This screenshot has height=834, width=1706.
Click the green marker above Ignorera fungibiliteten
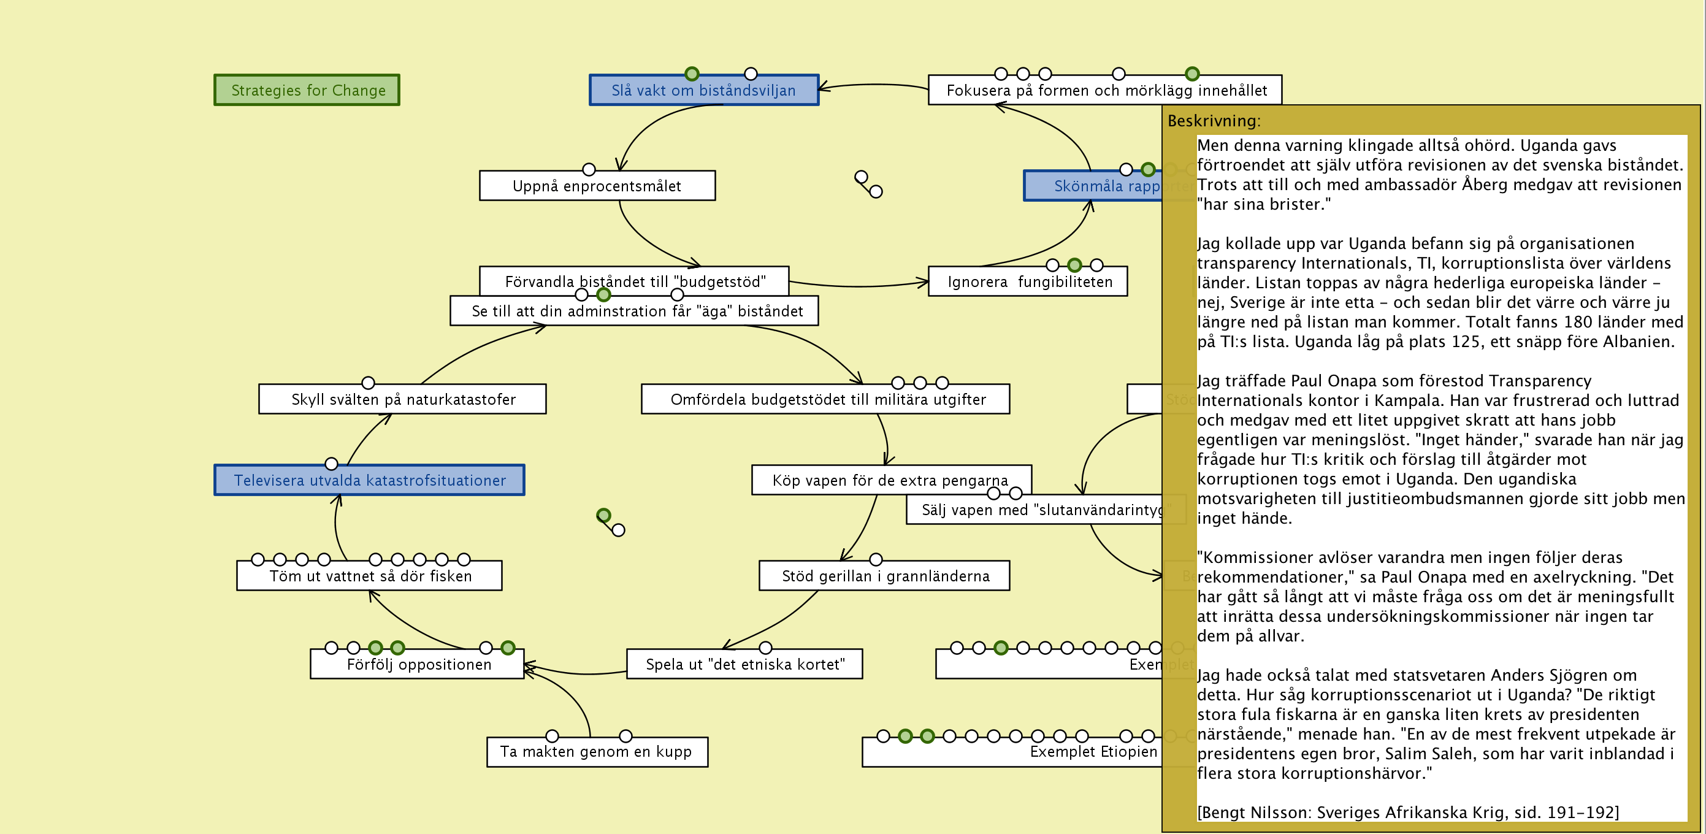click(1074, 265)
